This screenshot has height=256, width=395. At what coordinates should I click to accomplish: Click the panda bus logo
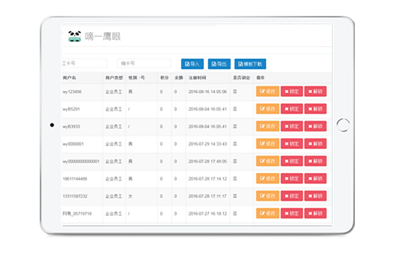pyautogui.click(x=75, y=36)
